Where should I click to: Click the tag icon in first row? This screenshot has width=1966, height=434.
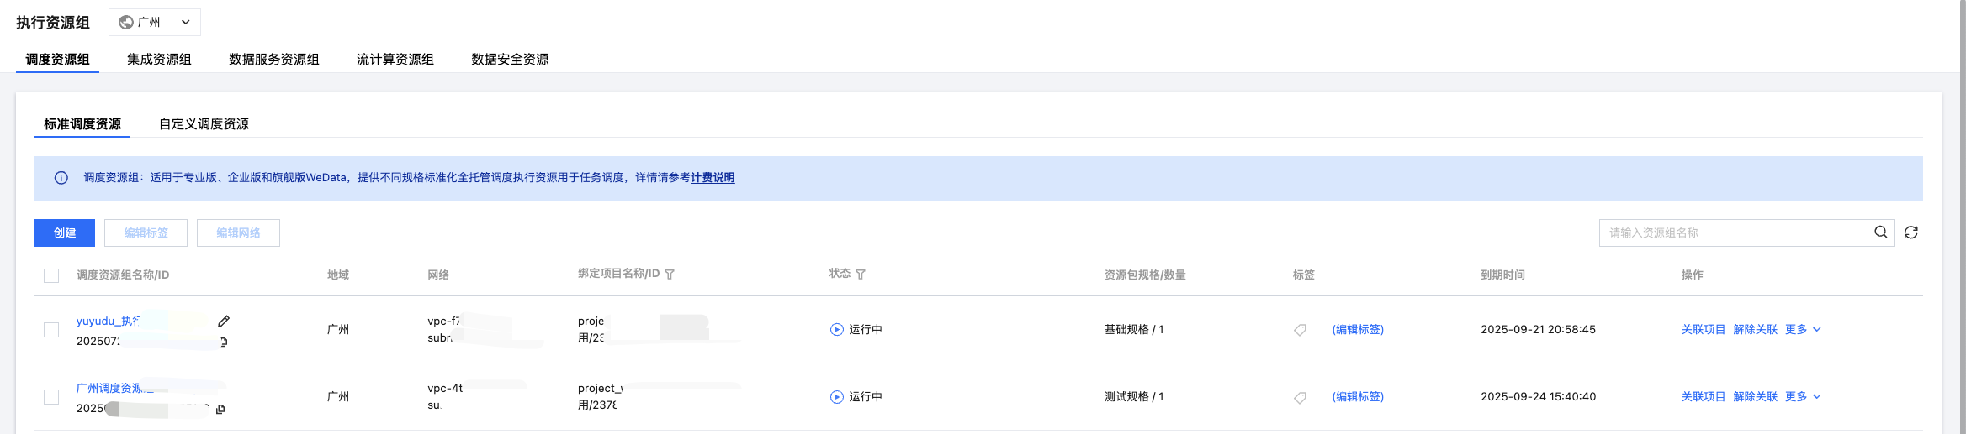point(1300,330)
